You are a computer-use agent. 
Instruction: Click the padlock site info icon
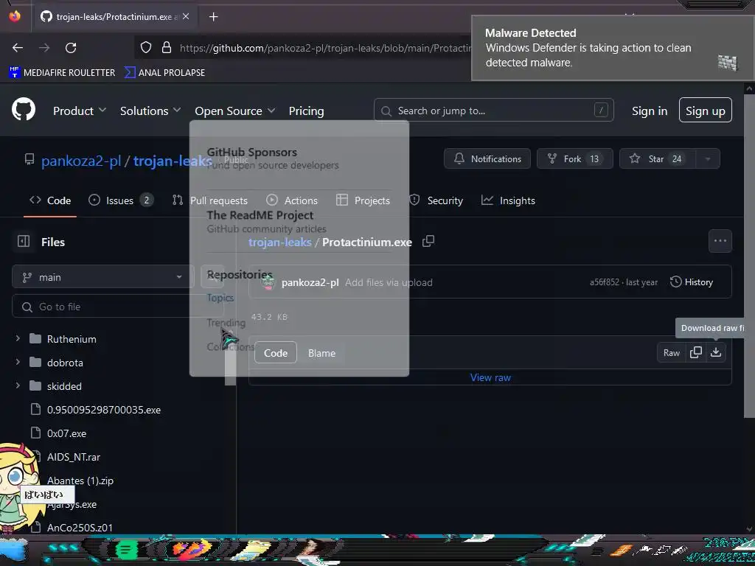(167, 47)
